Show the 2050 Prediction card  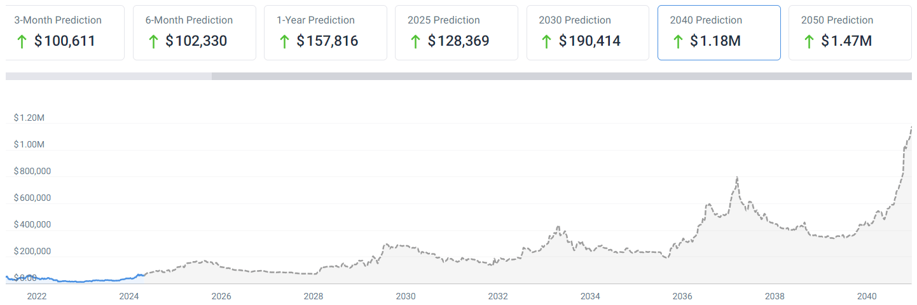point(850,32)
